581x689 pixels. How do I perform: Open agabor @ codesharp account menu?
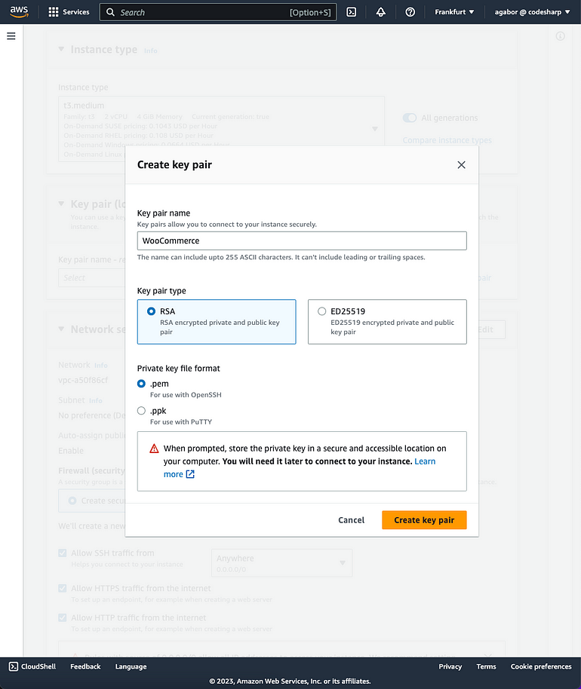(x=532, y=12)
